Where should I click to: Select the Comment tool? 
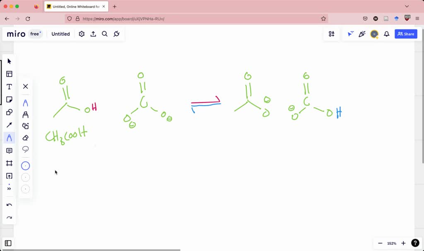9,151
